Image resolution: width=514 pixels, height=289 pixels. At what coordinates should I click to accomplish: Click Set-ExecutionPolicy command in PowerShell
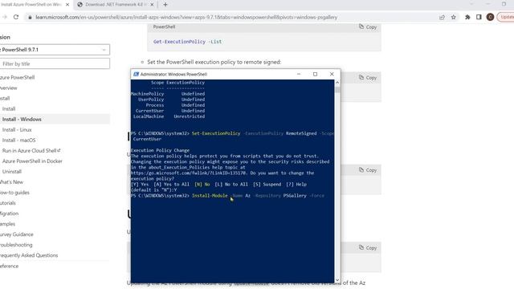coord(216,133)
